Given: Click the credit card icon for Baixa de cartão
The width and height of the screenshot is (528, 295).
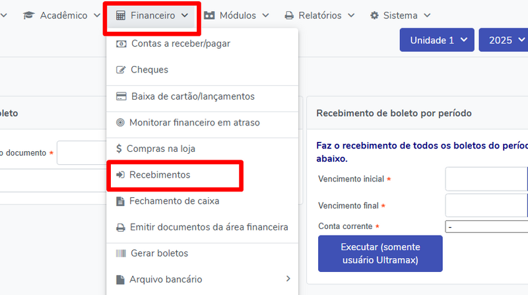Looking at the screenshot, I should 121,96.
